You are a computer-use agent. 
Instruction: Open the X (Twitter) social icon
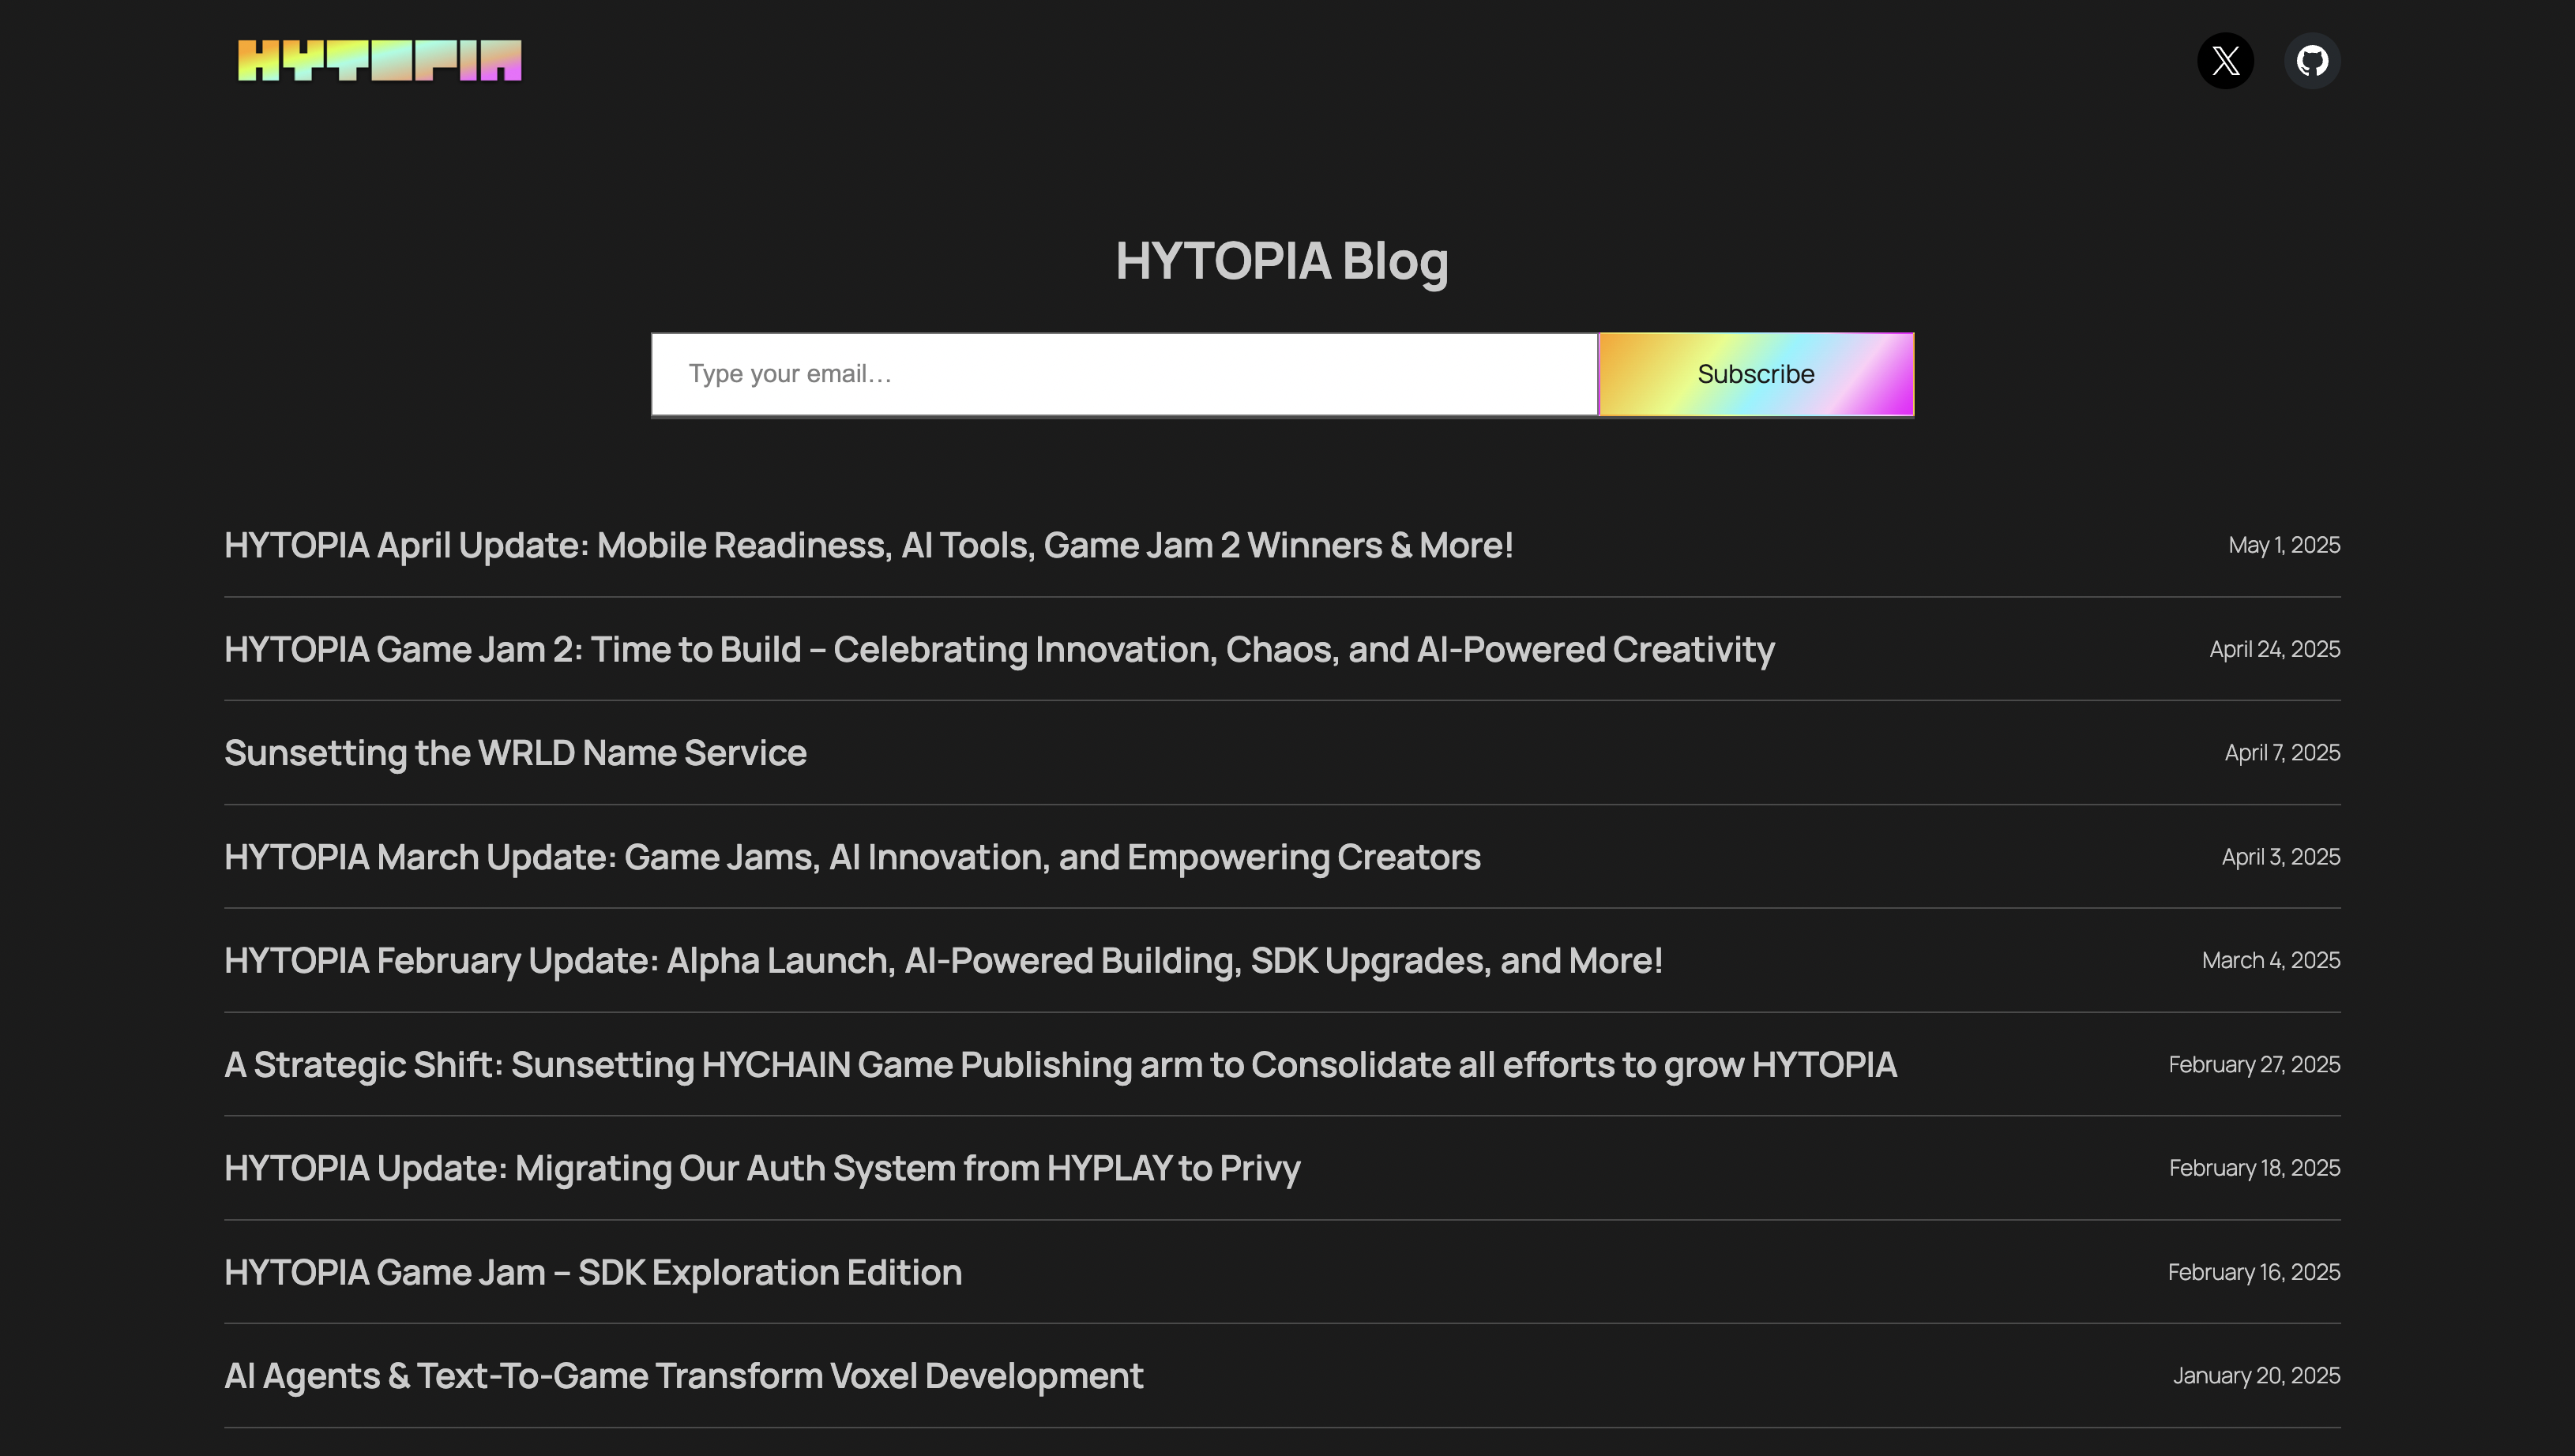(x=2225, y=61)
